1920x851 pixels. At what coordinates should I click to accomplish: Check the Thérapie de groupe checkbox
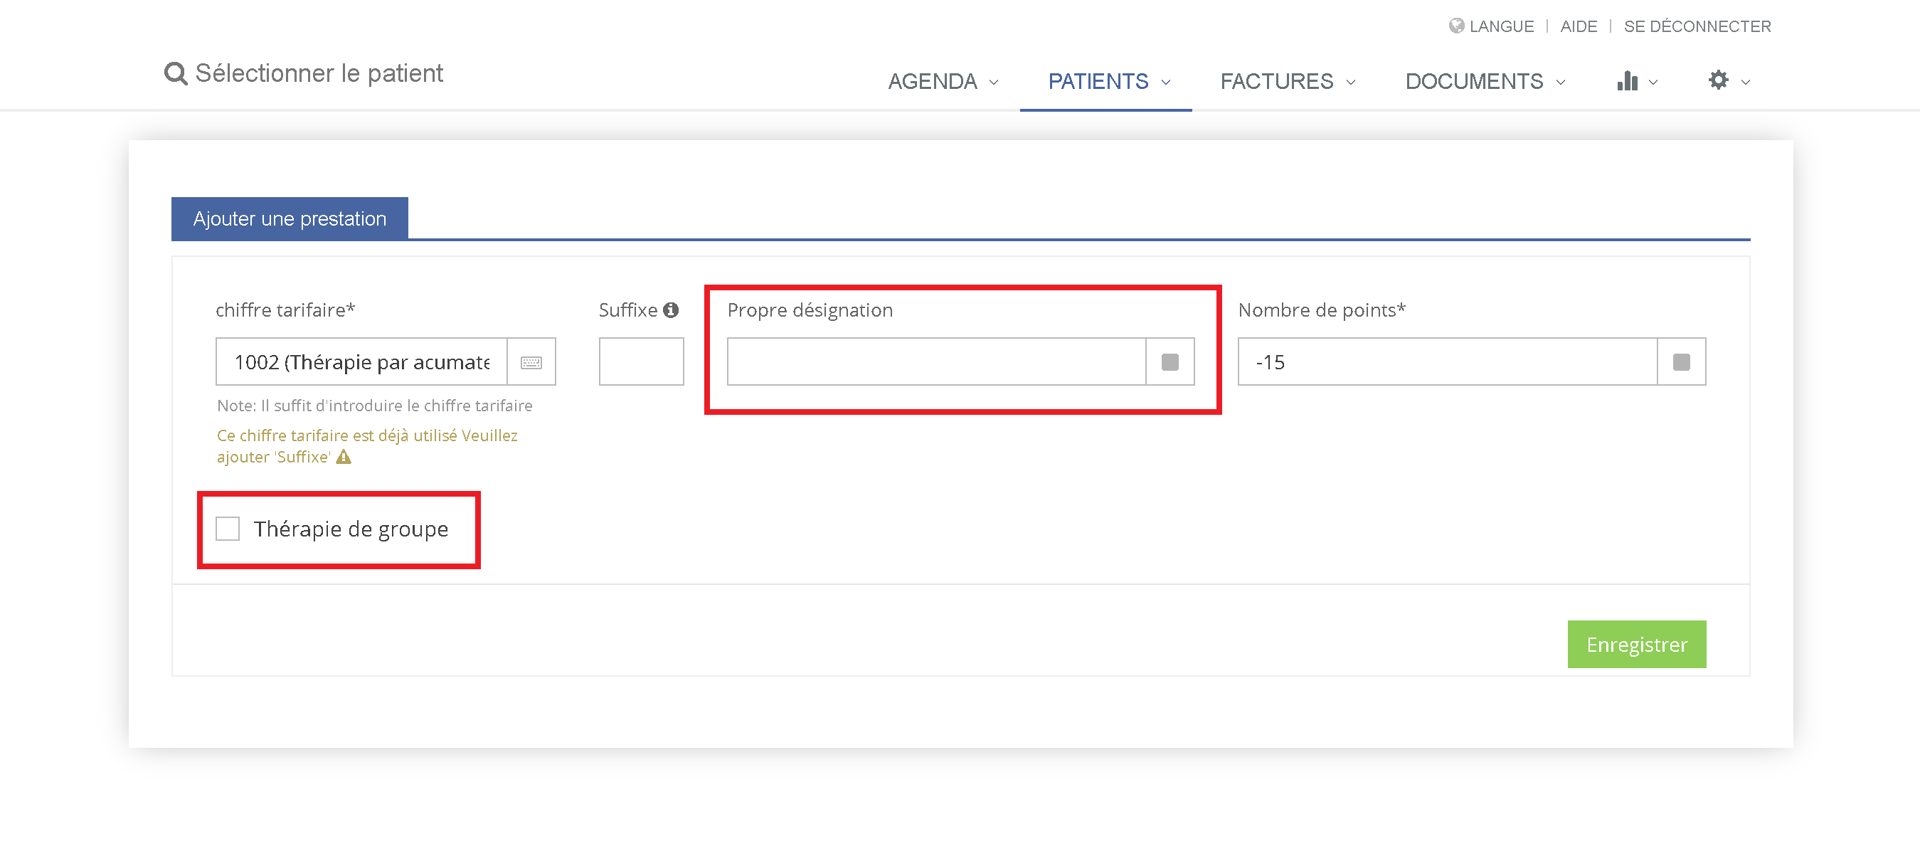pyautogui.click(x=228, y=529)
